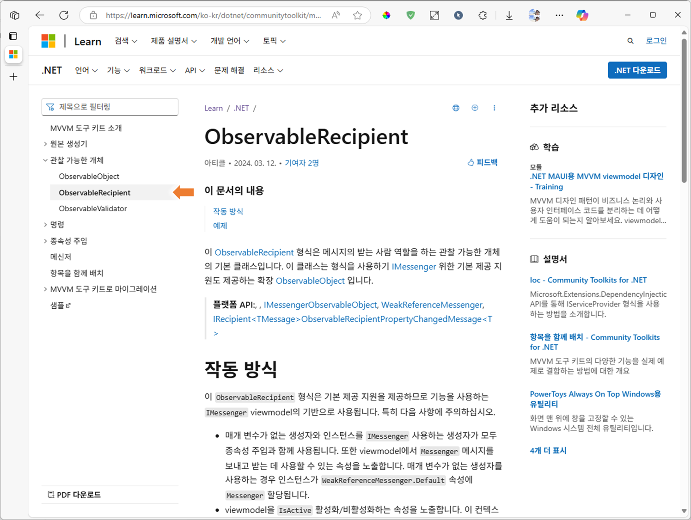Open the 개발 언어 dropdown
Image resolution: width=691 pixels, height=520 pixels.
230,41
